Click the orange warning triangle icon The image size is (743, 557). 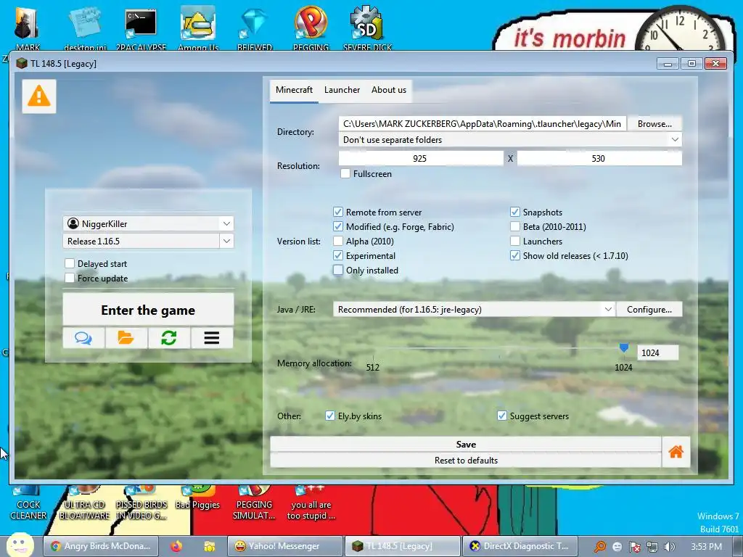[39, 96]
